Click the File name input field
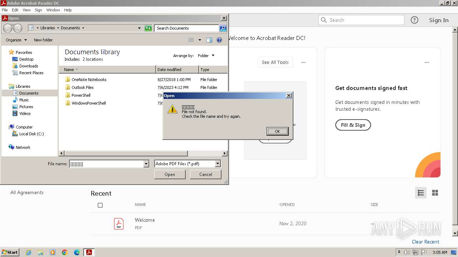 [x=106, y=164]
